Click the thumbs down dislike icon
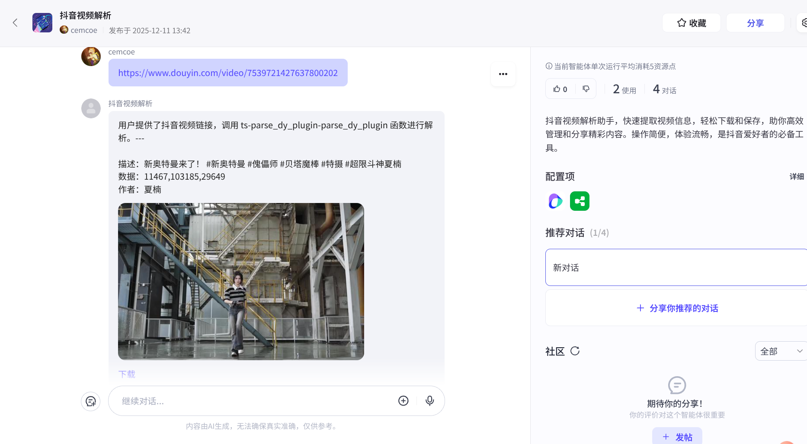The height and width of the screenshot is (444, 807). 586,89
